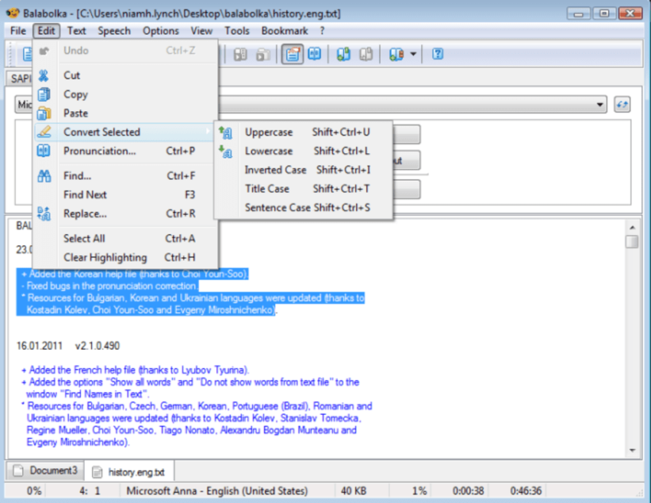The height and width of the screenshot is (503, 651).
Task: Click the binoculars icon next to Find
Action: [x=44, y=175]
